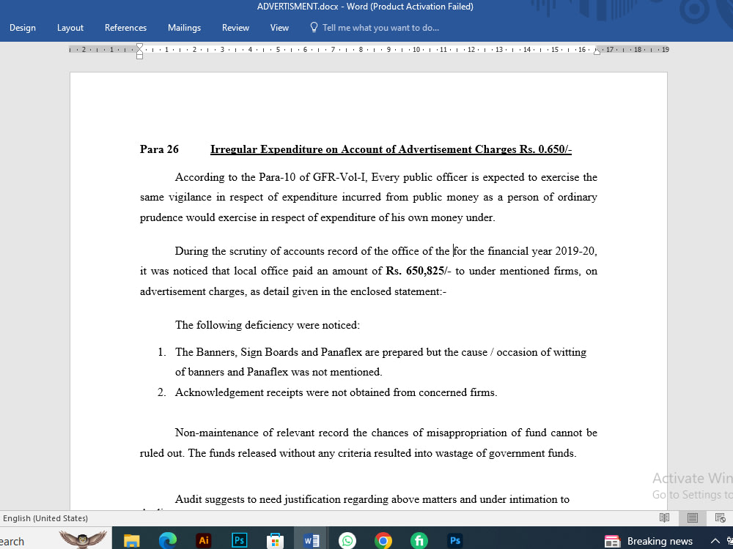This screenshot has width=733, height=549.
Task: Open File Explorer from the taskbar
Action: tap(132, 541)
